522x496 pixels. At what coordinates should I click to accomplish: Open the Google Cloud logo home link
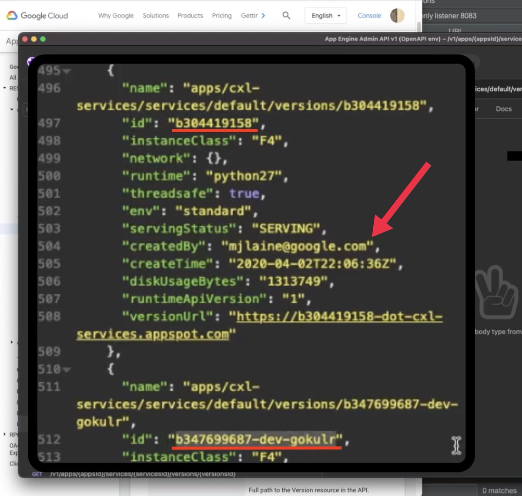37,16
